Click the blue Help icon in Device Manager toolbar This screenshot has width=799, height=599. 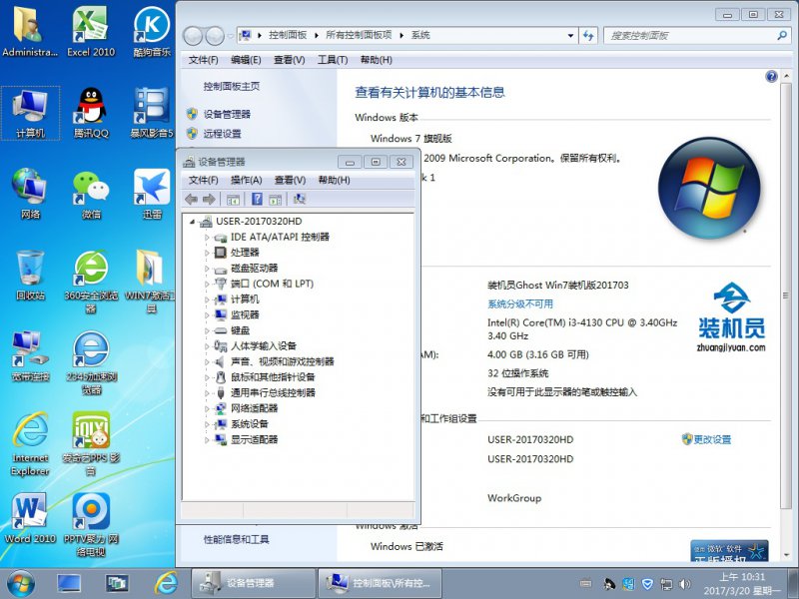[x=257, y=199]
